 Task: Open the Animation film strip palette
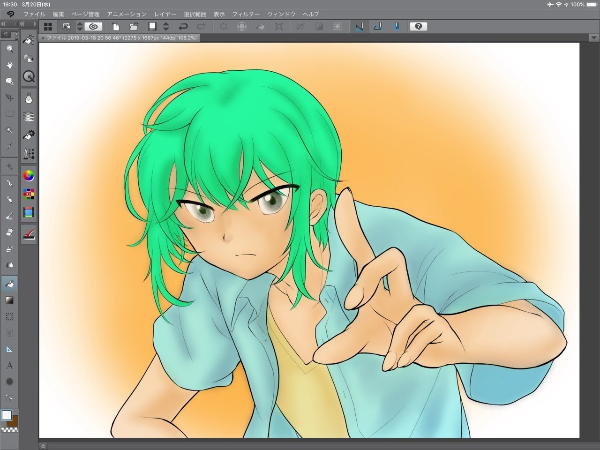click(x=29, y=212)
